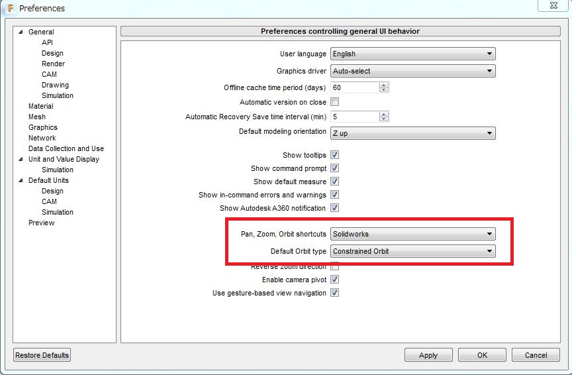Click the Cancel button
Image resolution: width=572 pixels, height=375 pixels.
[x=536, y=355]
